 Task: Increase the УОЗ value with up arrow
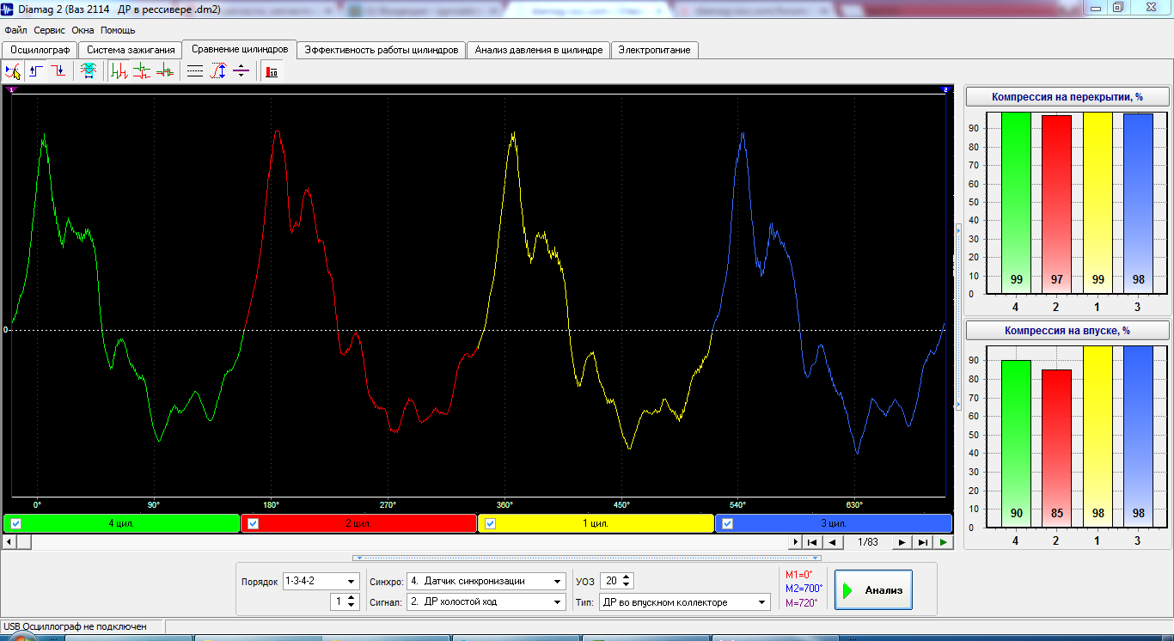click(x=626, y=577)
